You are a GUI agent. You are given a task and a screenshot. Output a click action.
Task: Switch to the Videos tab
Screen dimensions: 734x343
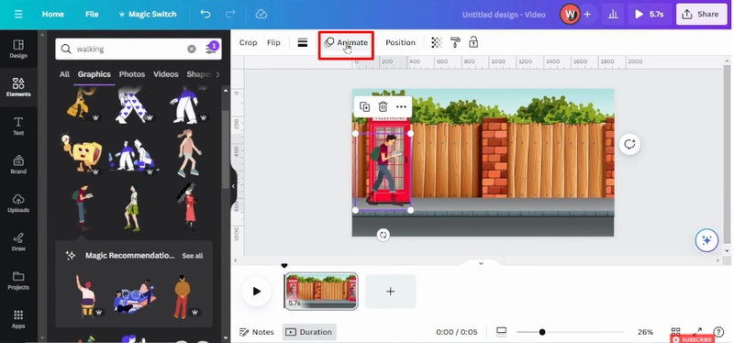tap(166, 74)
